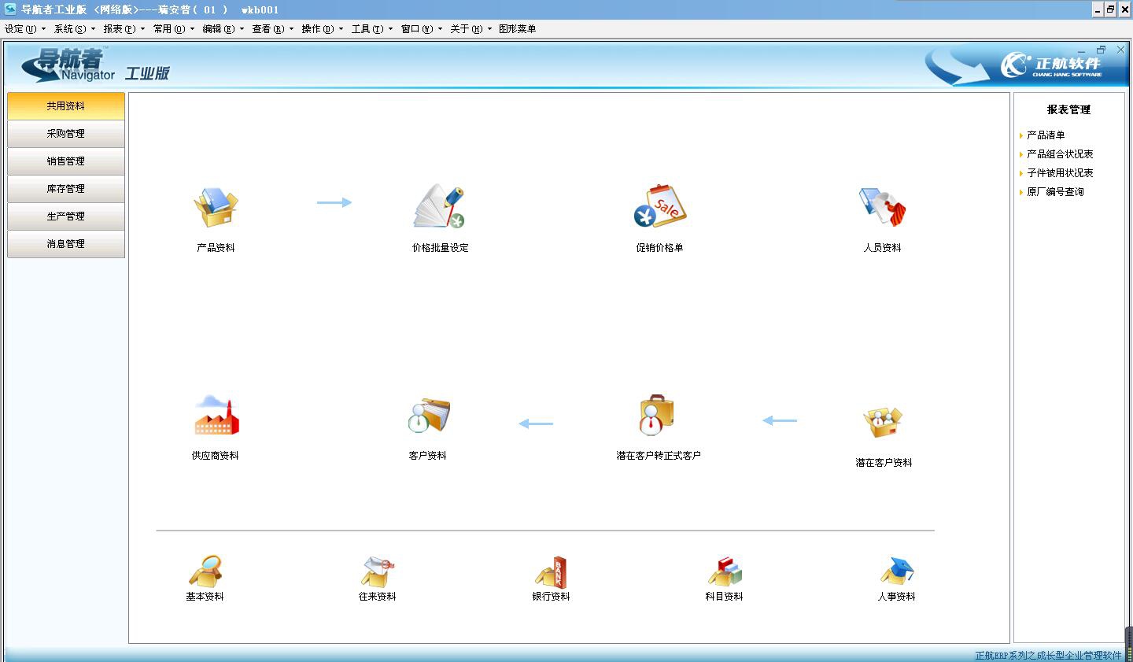The width and height of the screenshot is (1133, 662).
Task: Open the 人员资料 personnel data icon
Action: [x=882, y=207]
